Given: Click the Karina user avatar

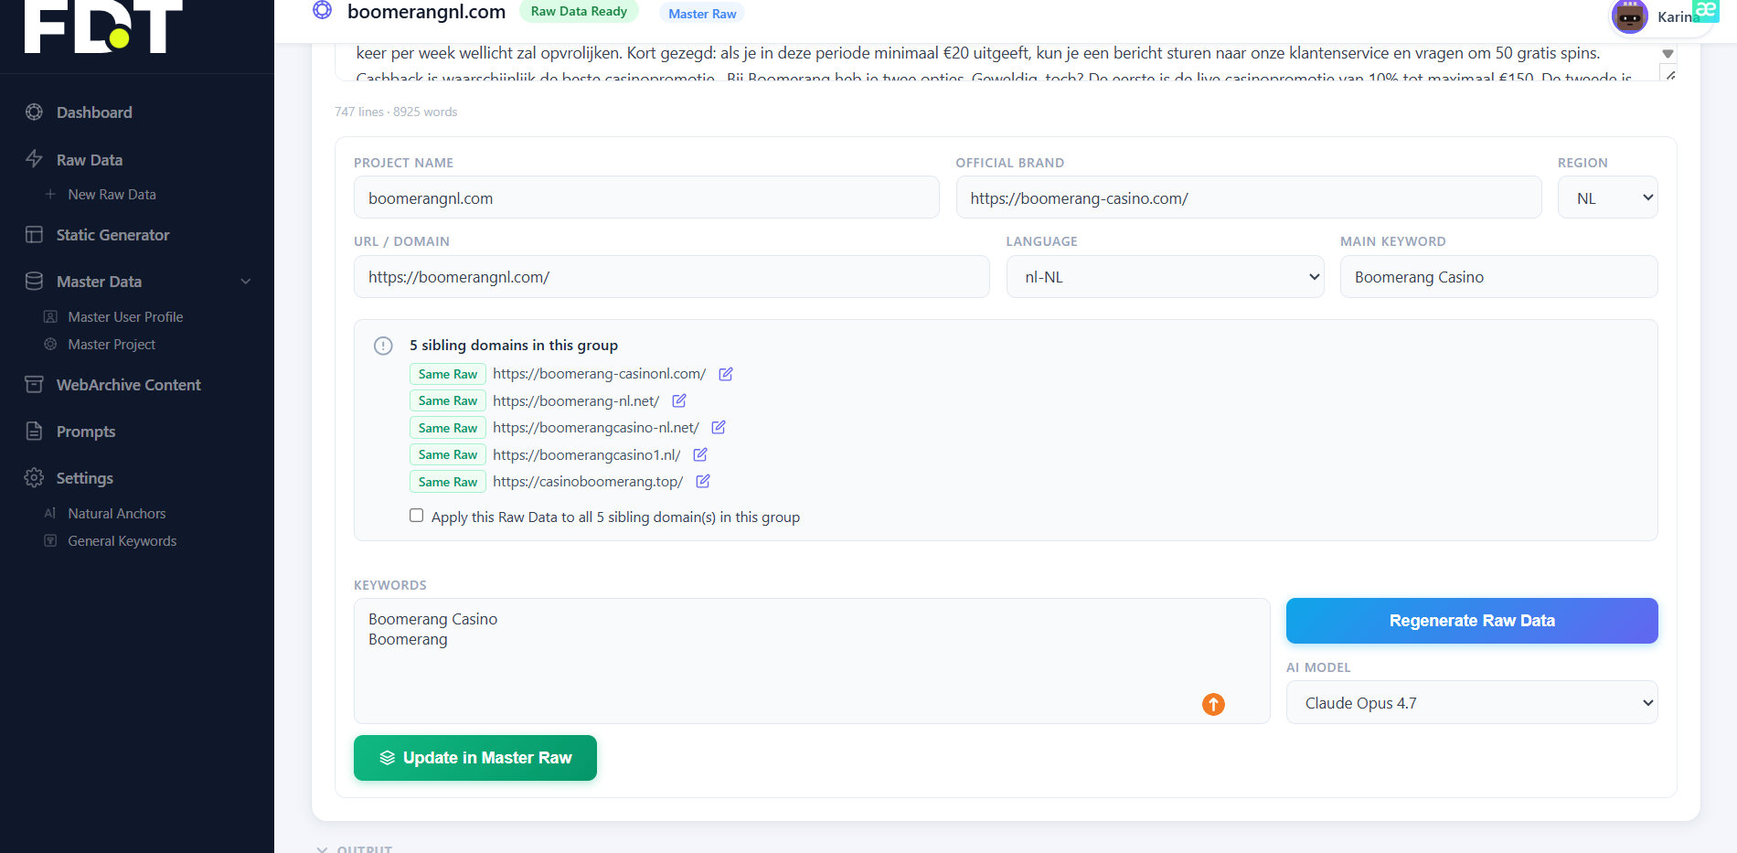Looking at the screenshot, I should [x=1629, y=16].
